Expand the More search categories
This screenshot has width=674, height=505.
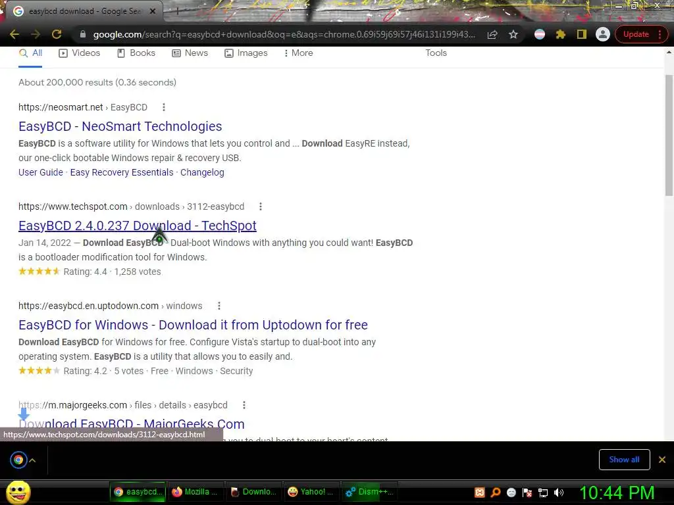tap(298, 53)
